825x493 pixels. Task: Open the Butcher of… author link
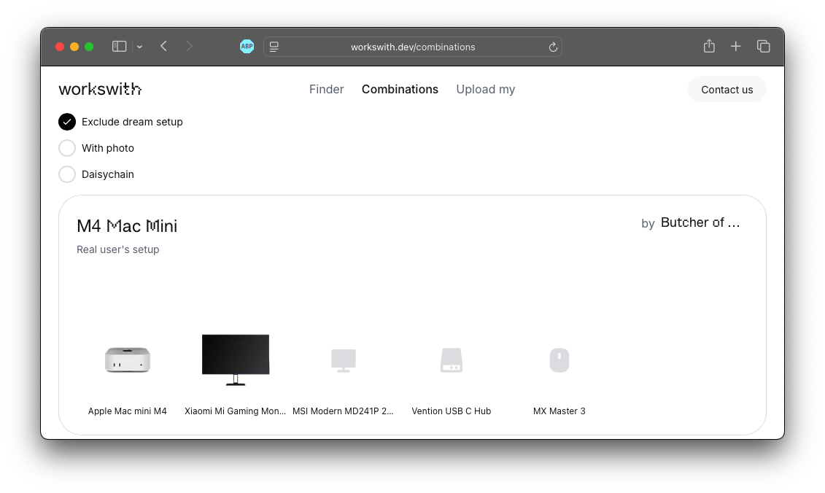pos(700,223)
